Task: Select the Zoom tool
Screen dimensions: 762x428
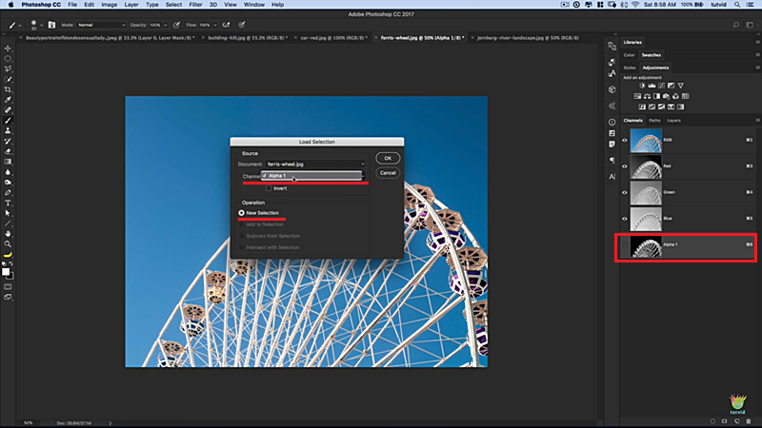Action: [x=8, y=244]
